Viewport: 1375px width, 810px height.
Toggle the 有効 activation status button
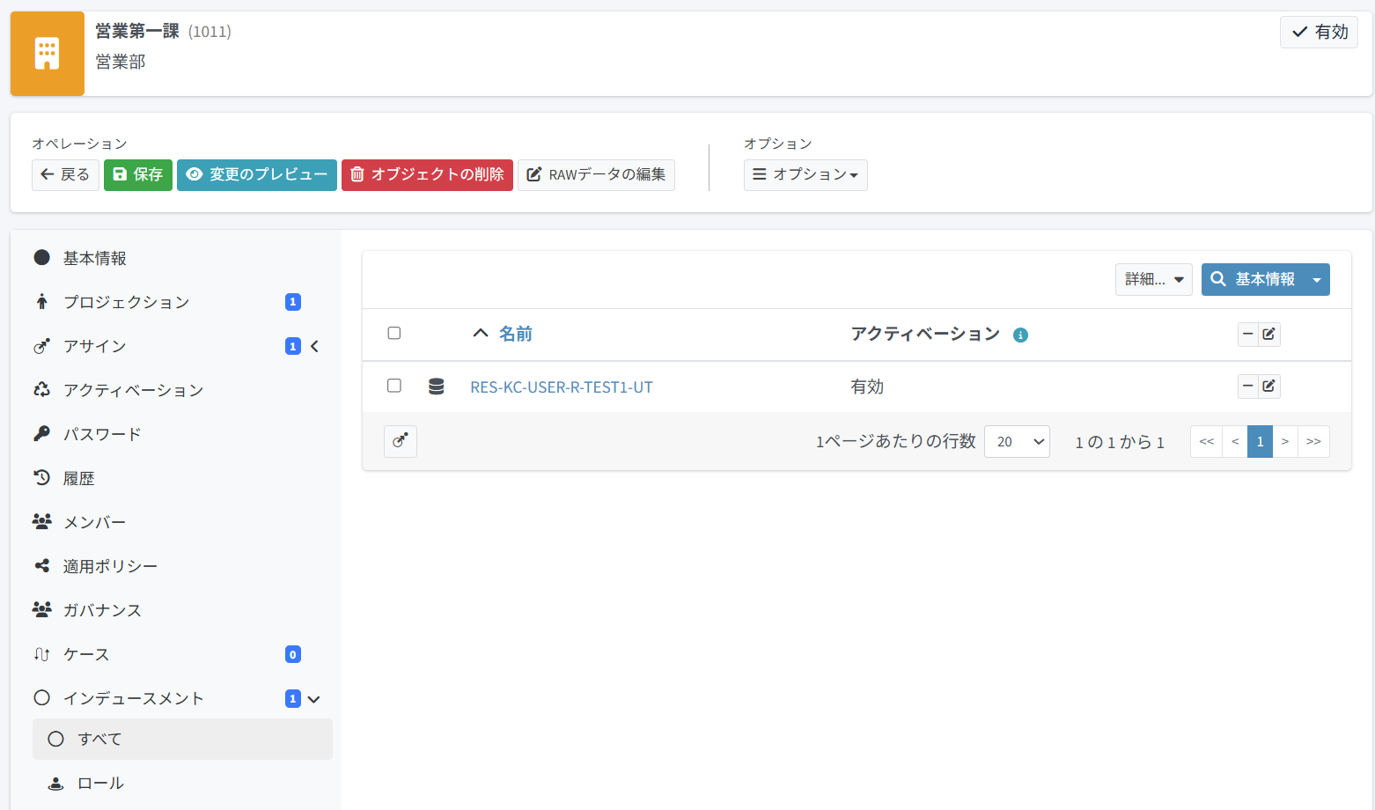[x=1319, y=32]
